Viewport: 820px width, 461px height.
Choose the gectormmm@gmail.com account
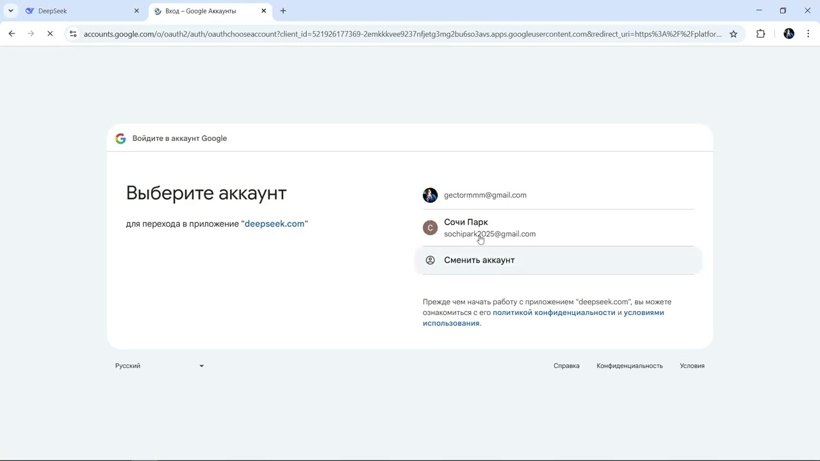coord(559,195)
